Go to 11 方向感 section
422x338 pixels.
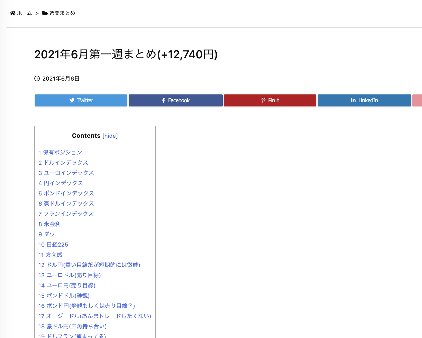pyautogui.click(x=50, y=255)
